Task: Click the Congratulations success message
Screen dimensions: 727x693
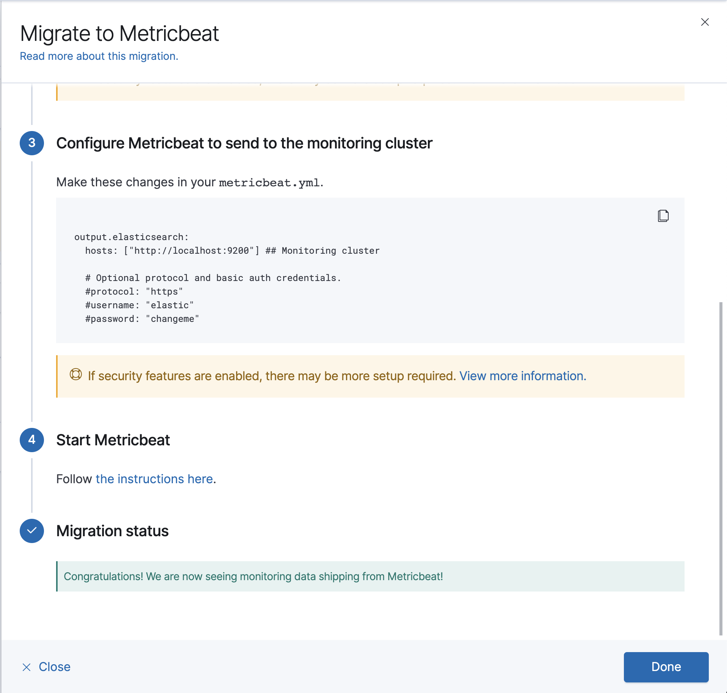Action: (370, 576)
